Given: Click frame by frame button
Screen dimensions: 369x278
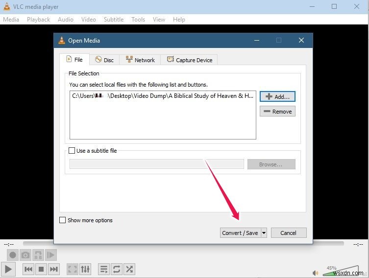Looking at the screenshot, I should (51, 255).
